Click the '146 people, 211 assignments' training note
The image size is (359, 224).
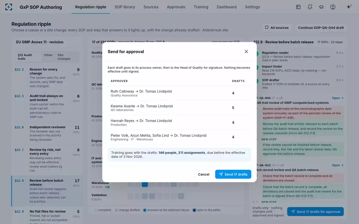pos(180,154)
